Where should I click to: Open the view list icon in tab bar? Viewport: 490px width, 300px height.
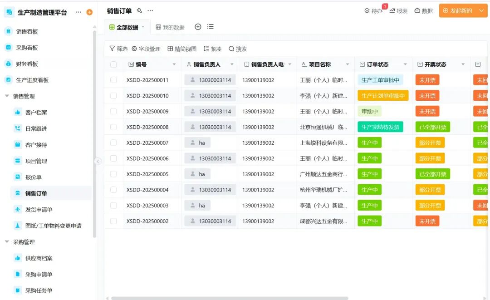[210, 27]
